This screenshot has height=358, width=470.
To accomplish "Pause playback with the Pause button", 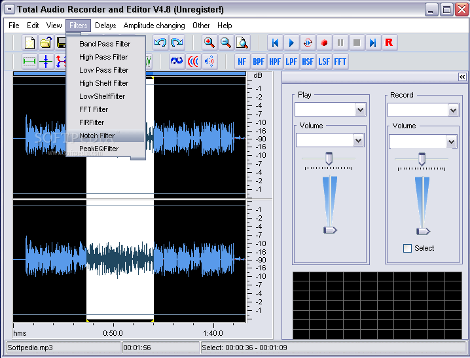I will click(340, 43).
